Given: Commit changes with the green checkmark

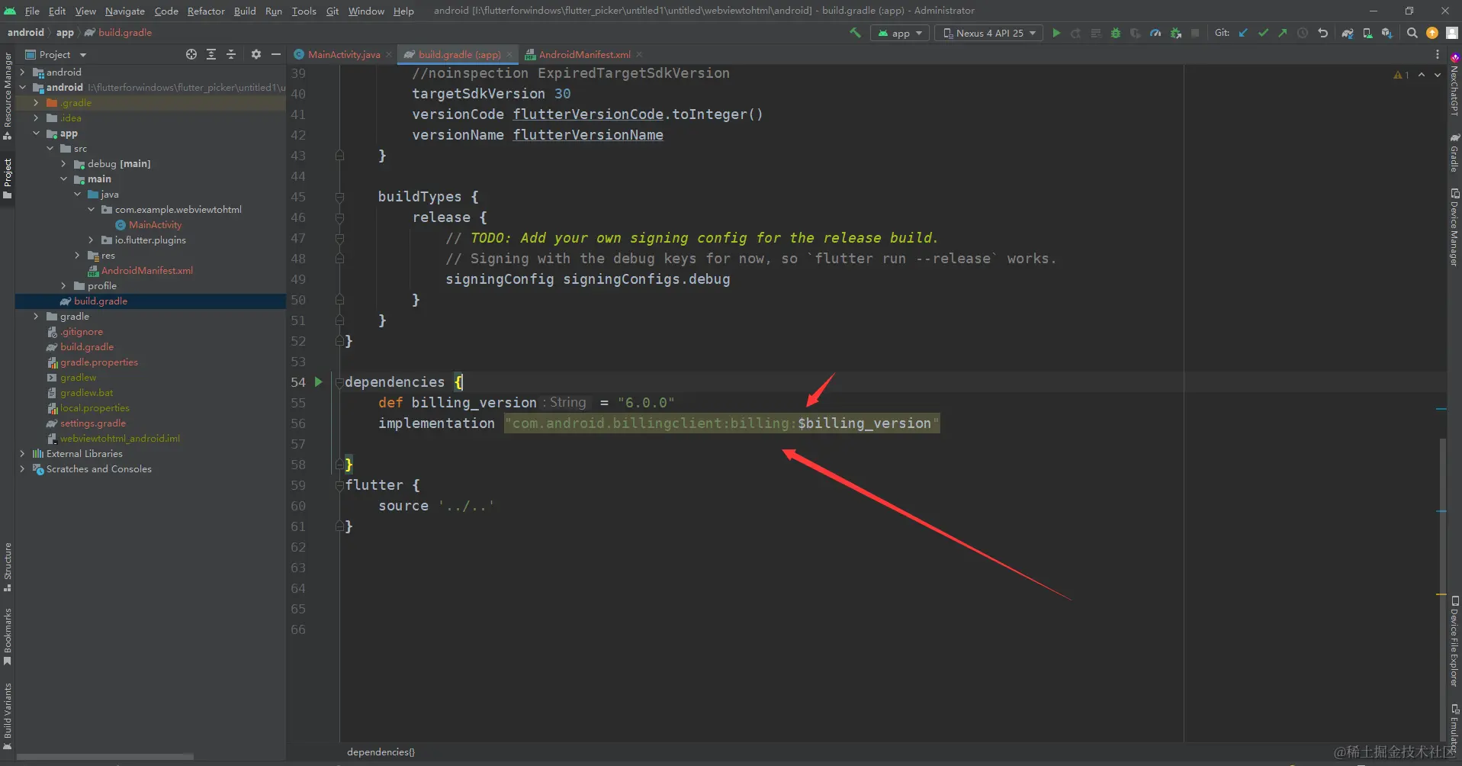Looking at the screenshot, I should 1263,33.
